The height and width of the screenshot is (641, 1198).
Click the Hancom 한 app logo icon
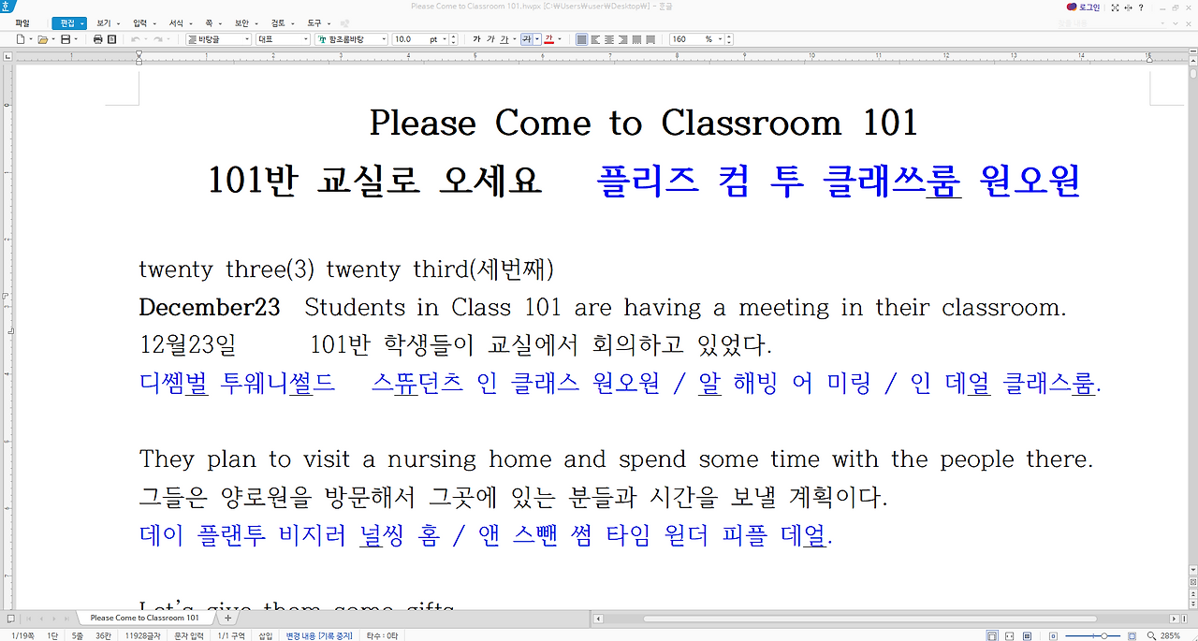6,7
